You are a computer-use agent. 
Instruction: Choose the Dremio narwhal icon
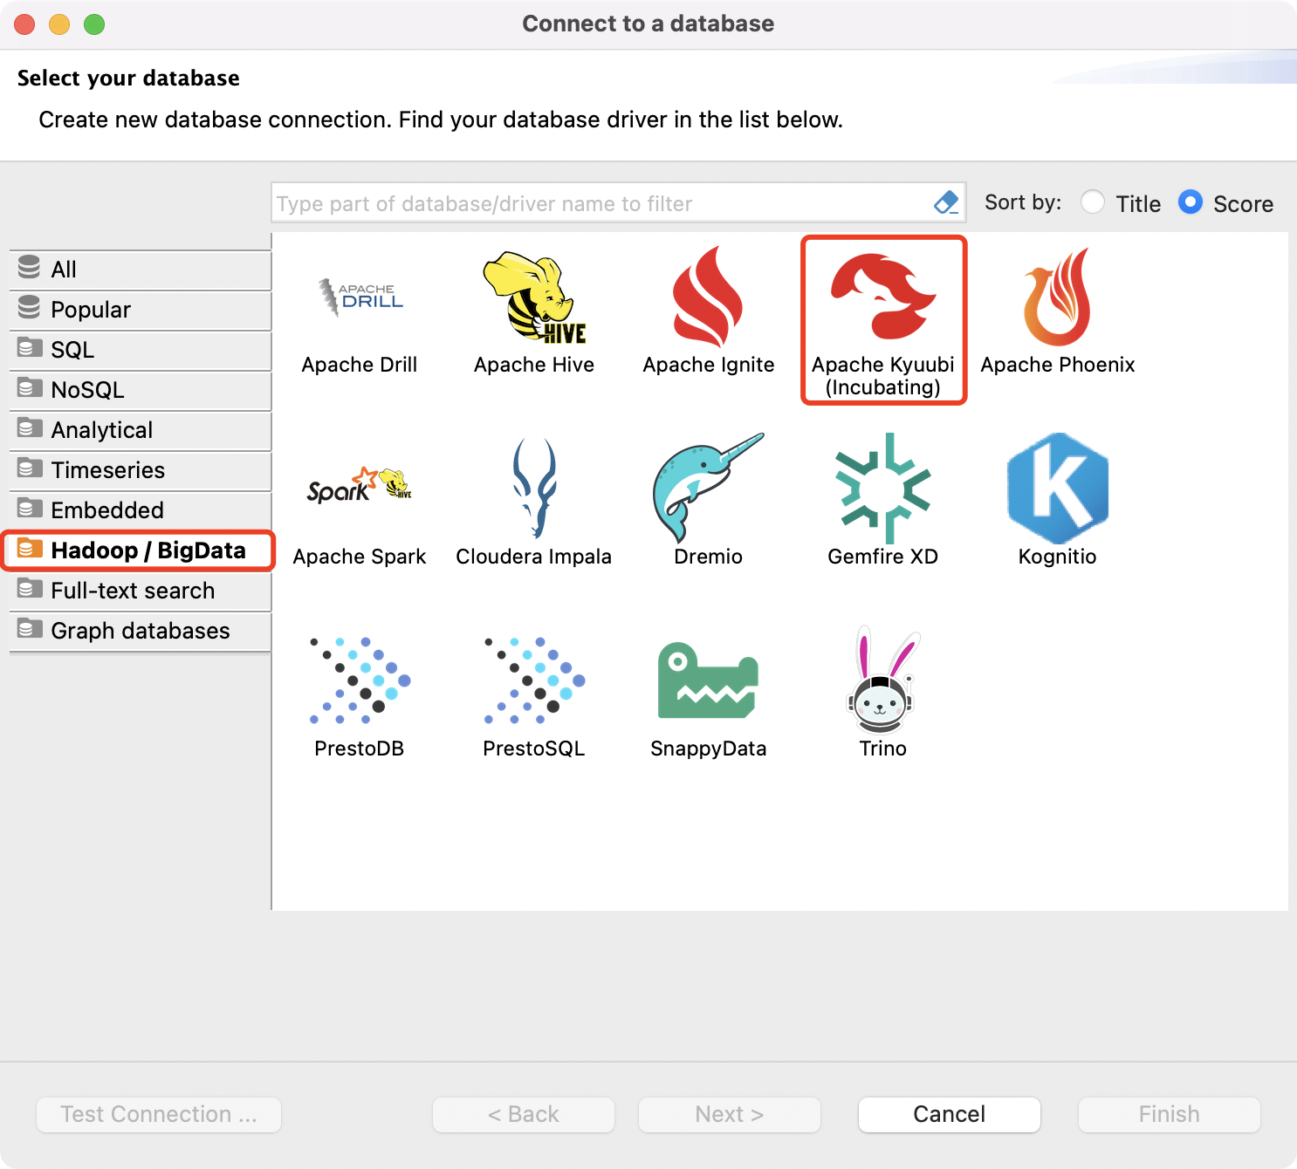click(x=708, y=488)
